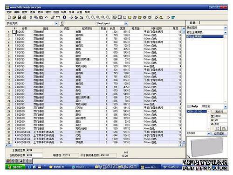Click the move cross-arrows icon

click(71, 17)
